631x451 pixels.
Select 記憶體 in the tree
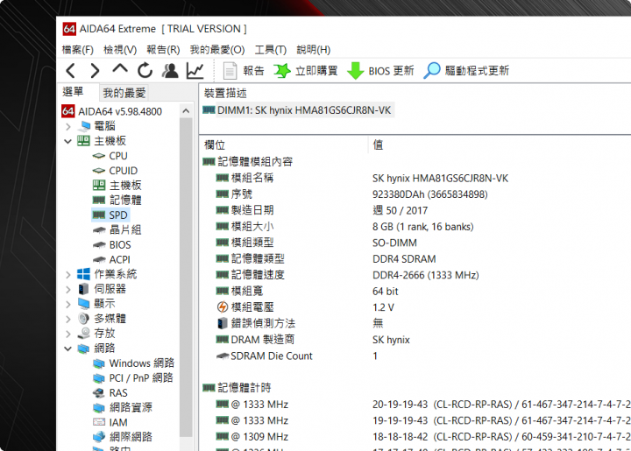tap(117, 201)
